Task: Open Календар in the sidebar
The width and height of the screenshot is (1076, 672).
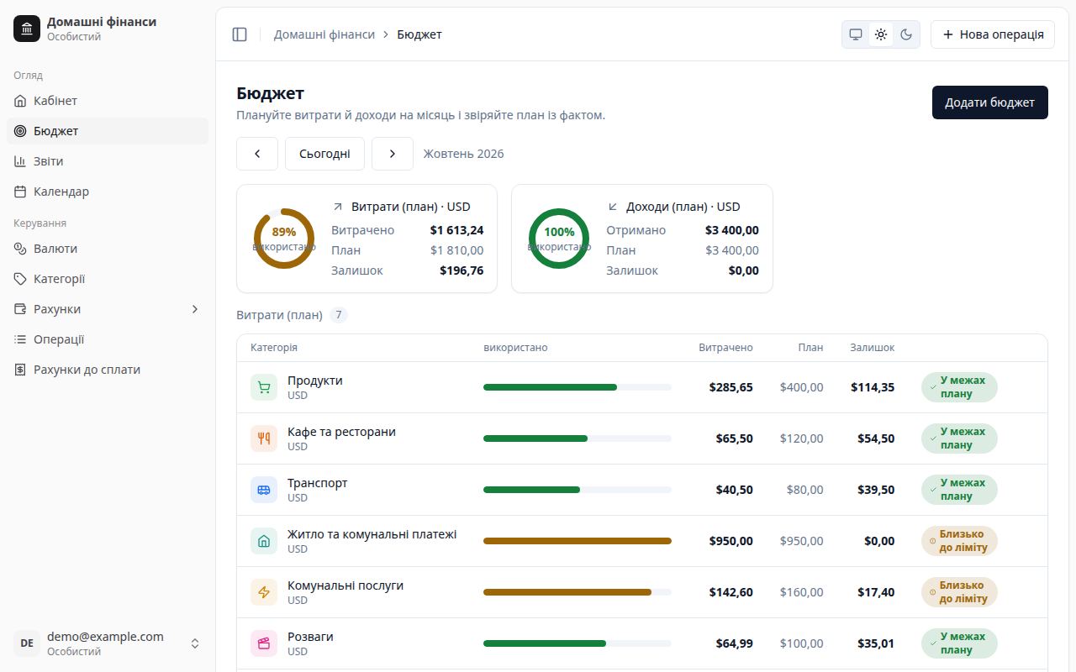Action: (108, 192)
